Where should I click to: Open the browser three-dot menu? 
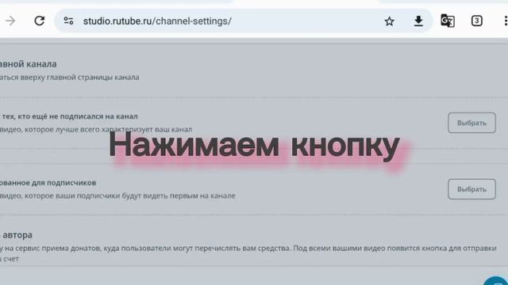506,21
